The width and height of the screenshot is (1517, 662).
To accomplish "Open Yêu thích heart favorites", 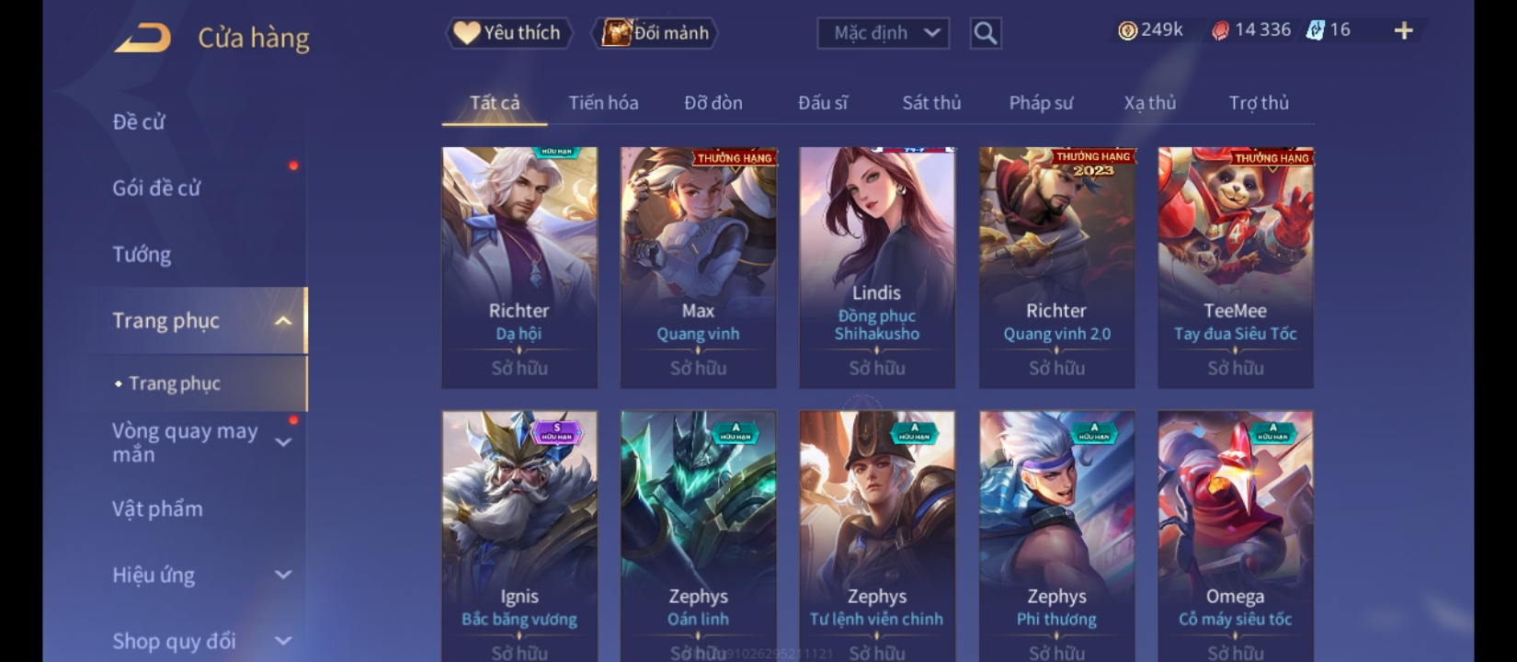I will (x=508, y=33).
